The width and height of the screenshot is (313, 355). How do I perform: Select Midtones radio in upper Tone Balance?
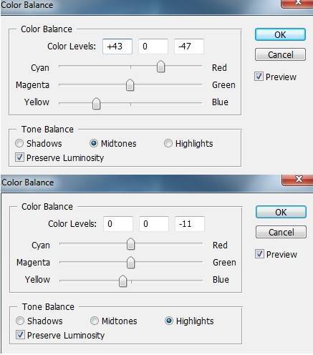[x=94, y=143]
